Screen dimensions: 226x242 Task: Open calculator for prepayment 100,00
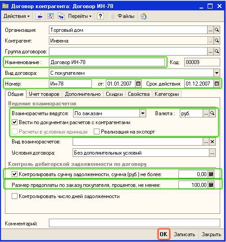211,185
